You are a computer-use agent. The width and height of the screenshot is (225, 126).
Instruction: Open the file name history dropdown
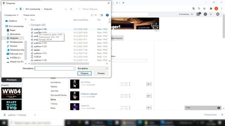[74, 69]
